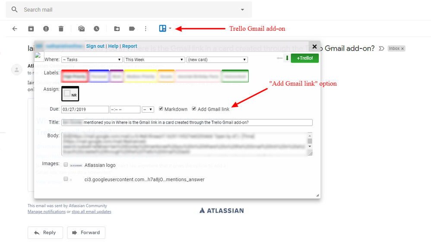
Task: Toggle the Markdown checkbox
Action: (x=161, y=108)
